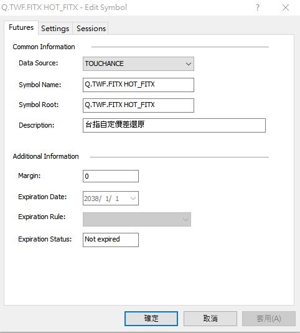This screenshot has width=300, height=333.
Task: Click the Expiration Status field
Action: (x=111, y=240)
